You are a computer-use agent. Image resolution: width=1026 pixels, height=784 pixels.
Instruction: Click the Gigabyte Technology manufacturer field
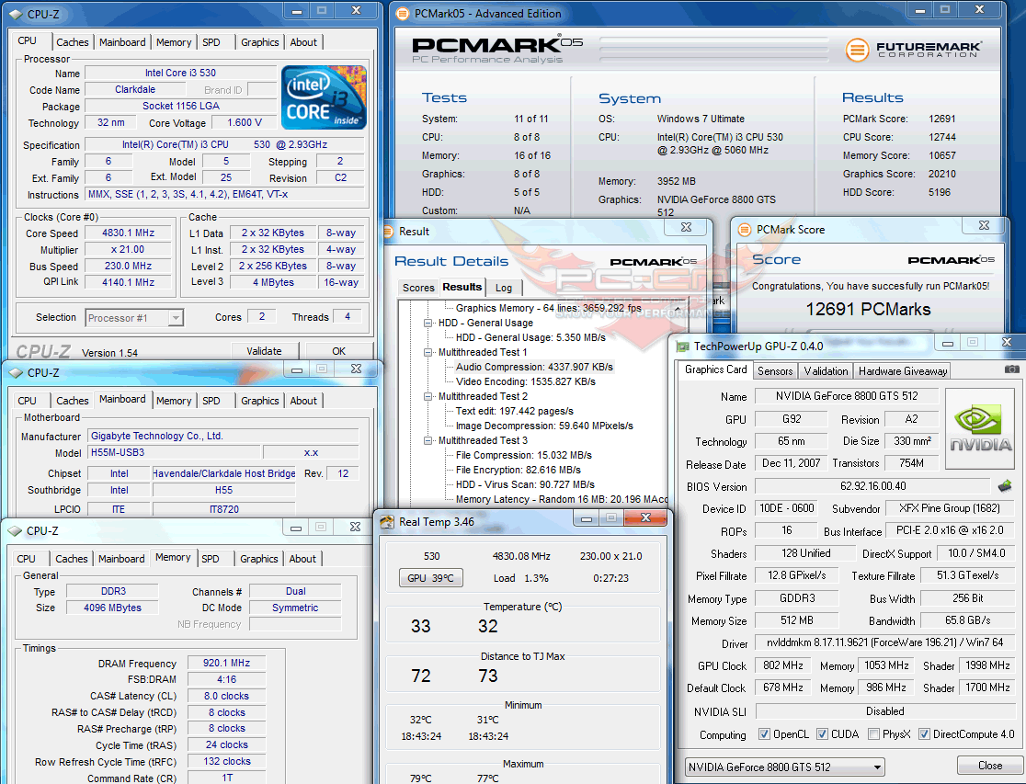(x=223, y=436)
